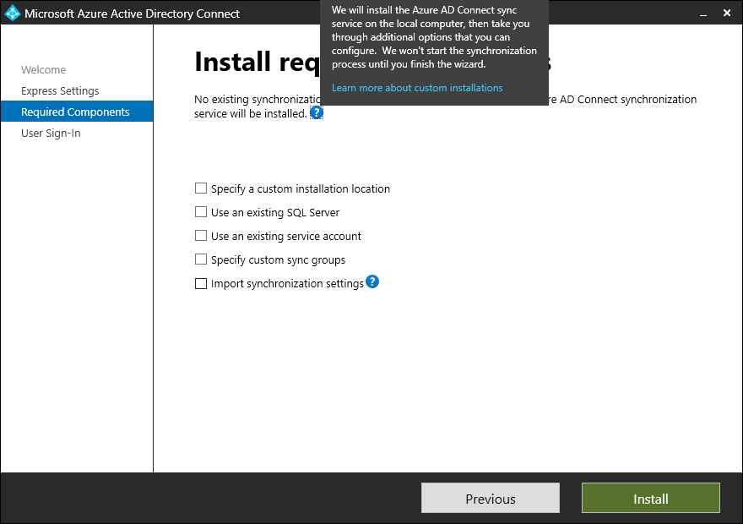Minimize the Azure AD Connect window
The width and height of the screenshot is (743, 524).
point(703,14)
